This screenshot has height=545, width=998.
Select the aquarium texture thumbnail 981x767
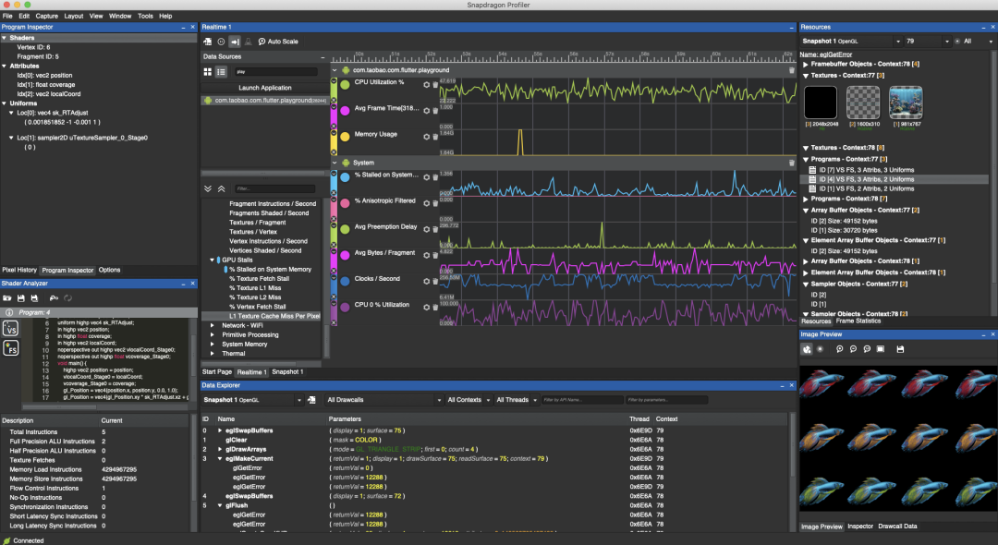point(905,103)
